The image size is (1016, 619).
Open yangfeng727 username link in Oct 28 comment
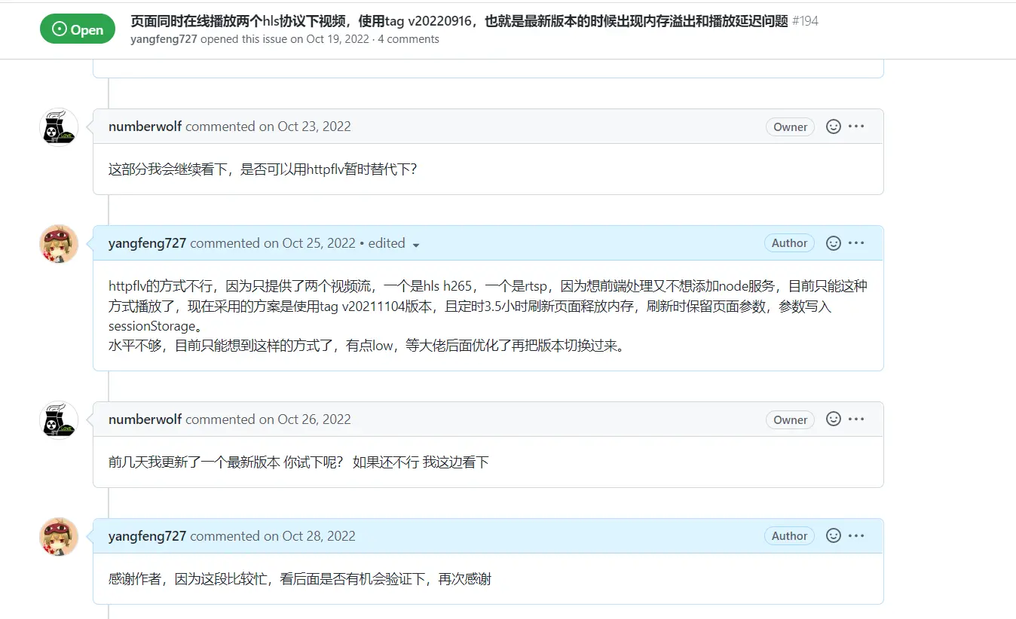tap(147, 536)
